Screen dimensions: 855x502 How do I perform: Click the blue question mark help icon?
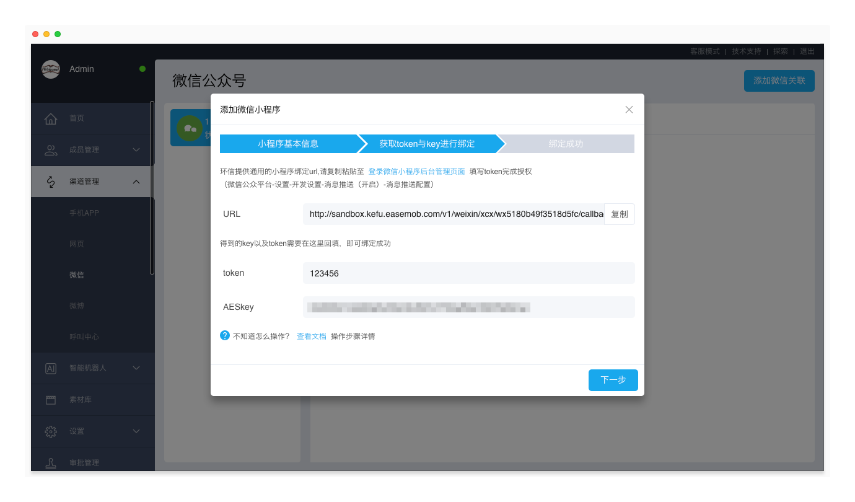(225, 335)
